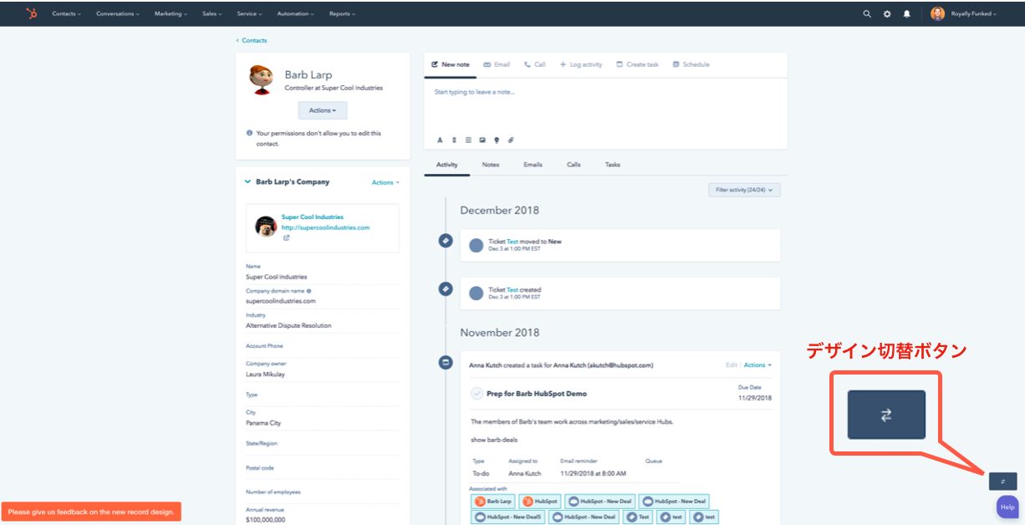
Task: Click the capitalized Test ticket chip
Action: click(x=639, y=517)
